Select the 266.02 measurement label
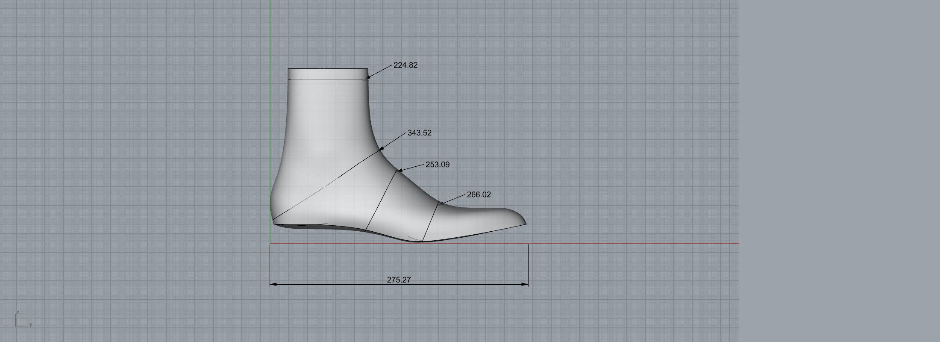Screen dimensions: 940x342 click(479, 195)
